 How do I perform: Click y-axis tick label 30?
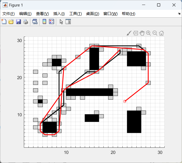point(19,40)
